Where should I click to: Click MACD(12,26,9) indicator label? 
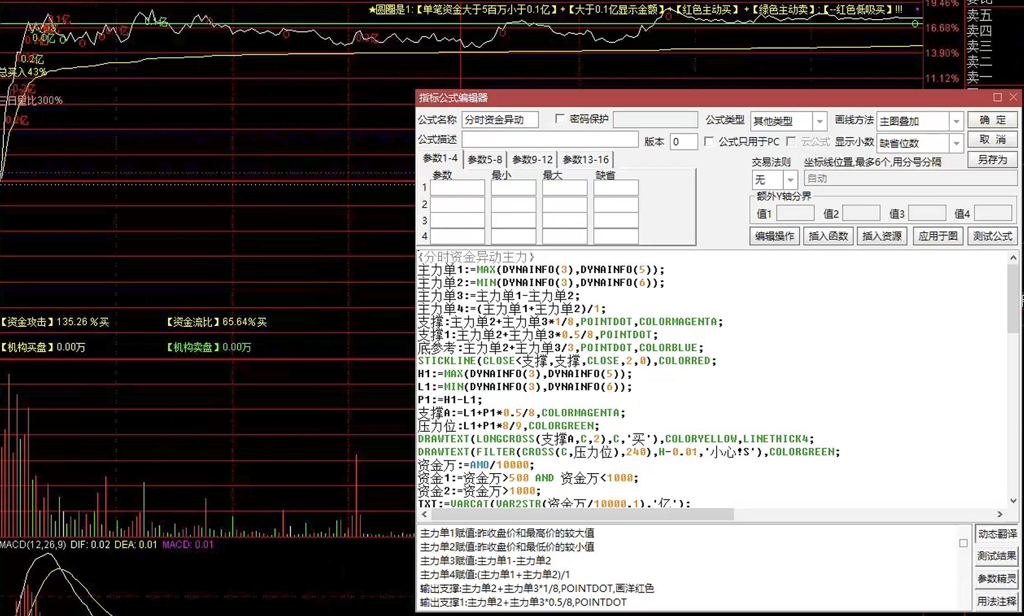33,545
